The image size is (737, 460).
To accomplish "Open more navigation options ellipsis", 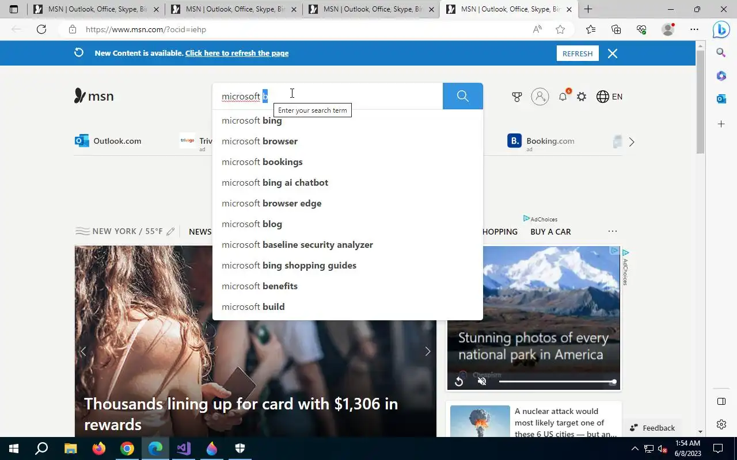I will [613, 231].
